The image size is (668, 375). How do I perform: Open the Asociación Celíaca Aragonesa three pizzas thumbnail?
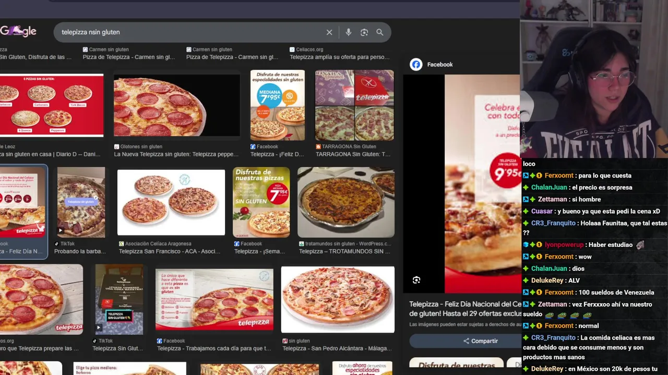point(171,203)
